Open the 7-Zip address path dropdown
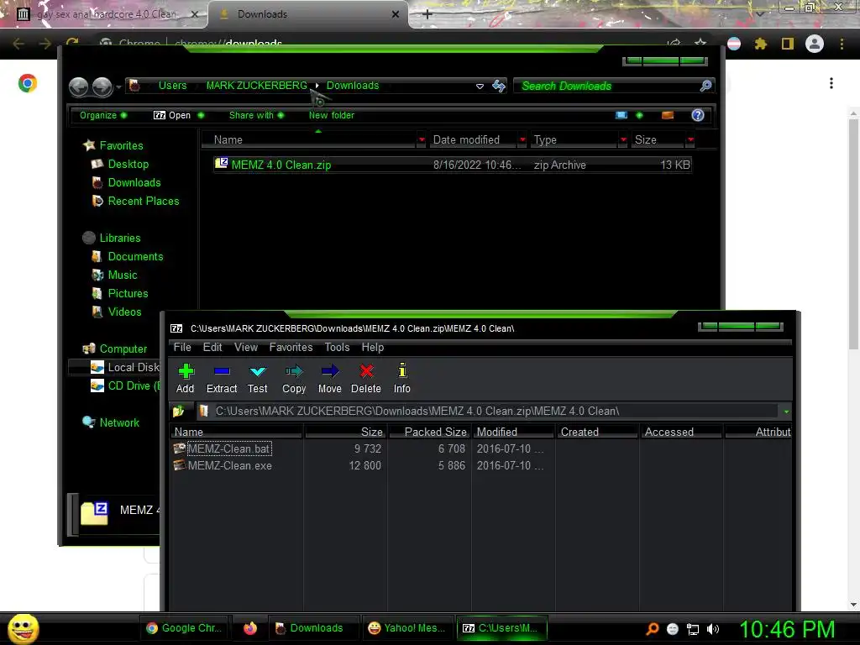 pos(786,412)
